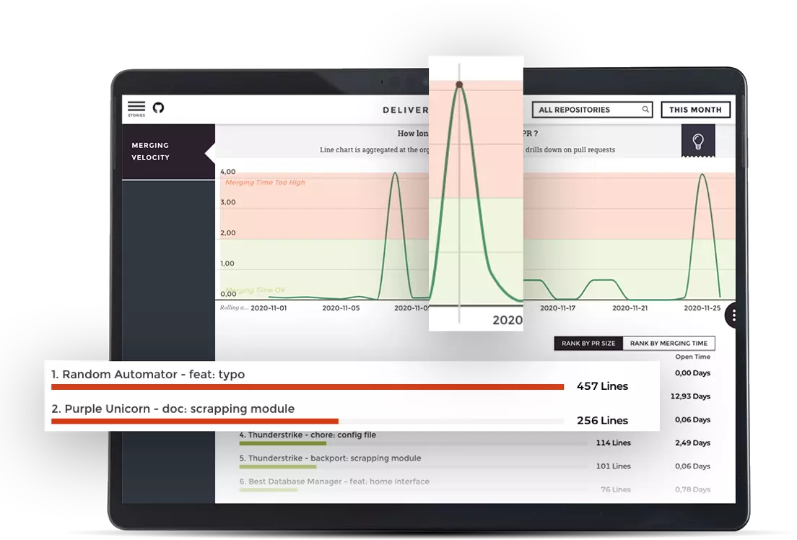This screenshot has width=797, height=540.
Task: Open Random Automator feat: typo pull request
Action: [x=148, y=375]
